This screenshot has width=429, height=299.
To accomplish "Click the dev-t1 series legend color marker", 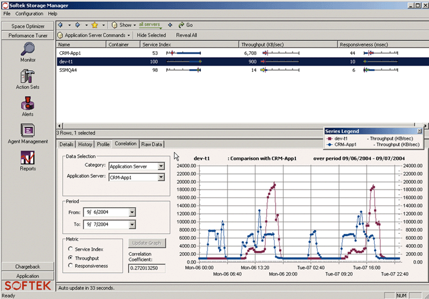I will tap(331, 139).
